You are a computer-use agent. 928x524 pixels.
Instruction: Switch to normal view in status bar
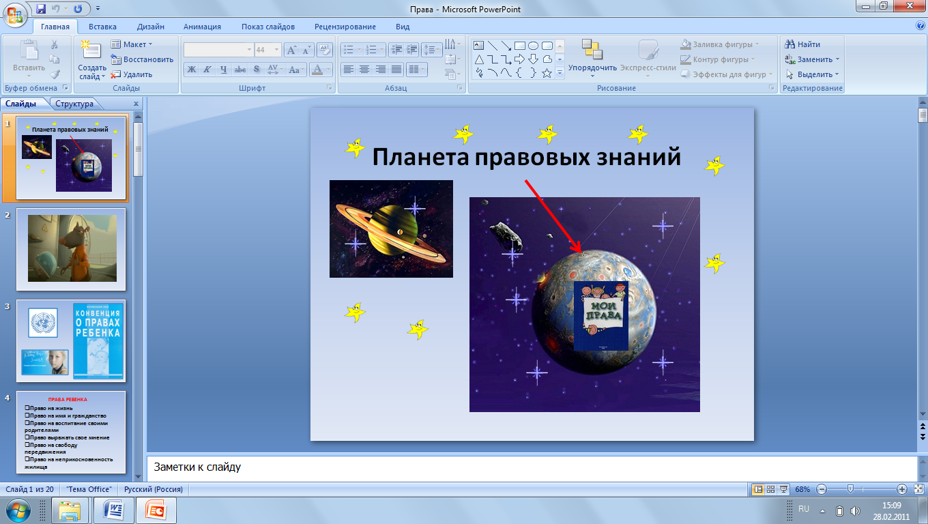pyautogui.click(x=757, y=489)
